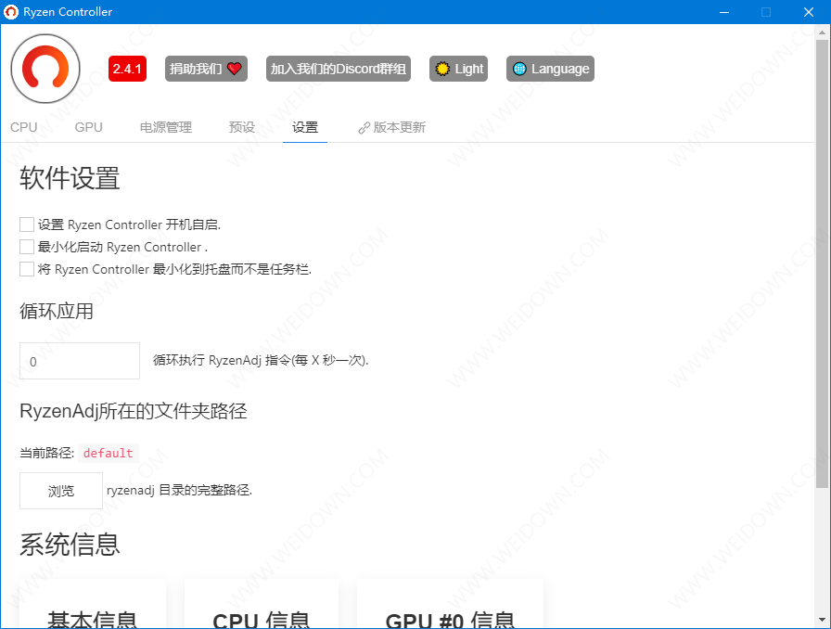Click the 浏览 browse button
831x629 pixels.
[x=61, y=491]
